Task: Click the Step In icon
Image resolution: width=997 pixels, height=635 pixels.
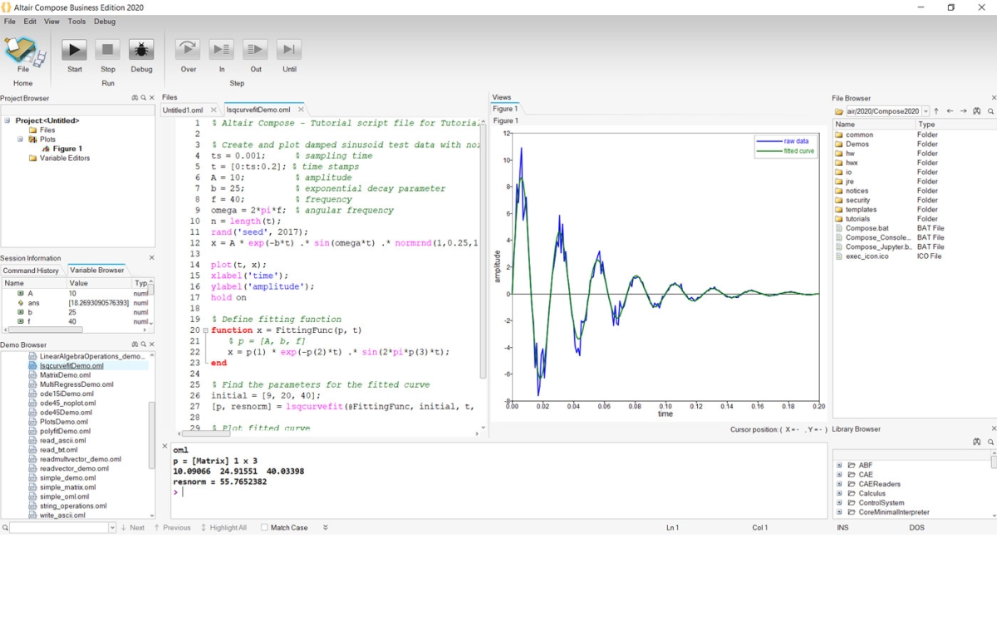Action: tap(221, 50)
